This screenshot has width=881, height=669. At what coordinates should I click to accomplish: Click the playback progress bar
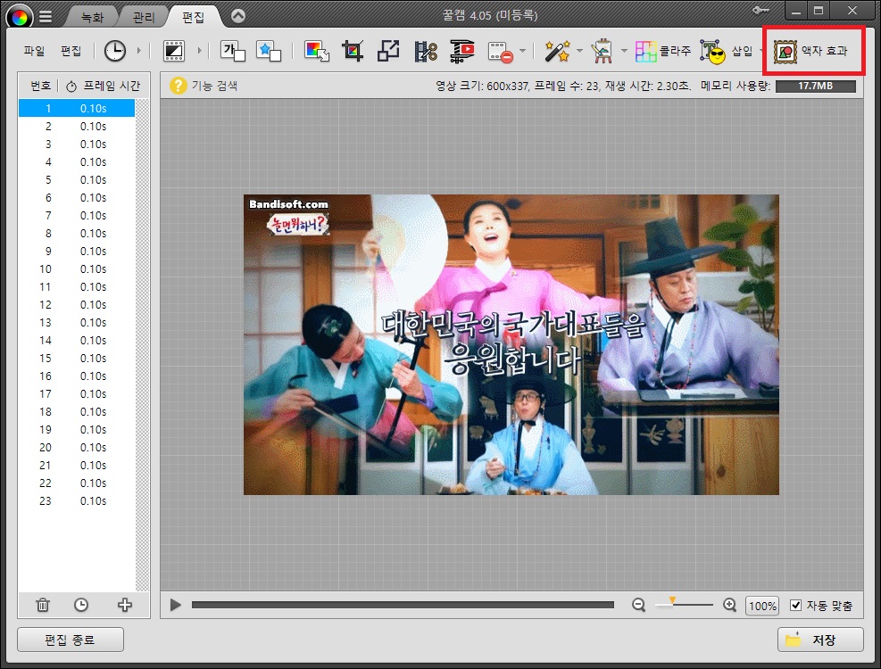click(x=403, y=605)
